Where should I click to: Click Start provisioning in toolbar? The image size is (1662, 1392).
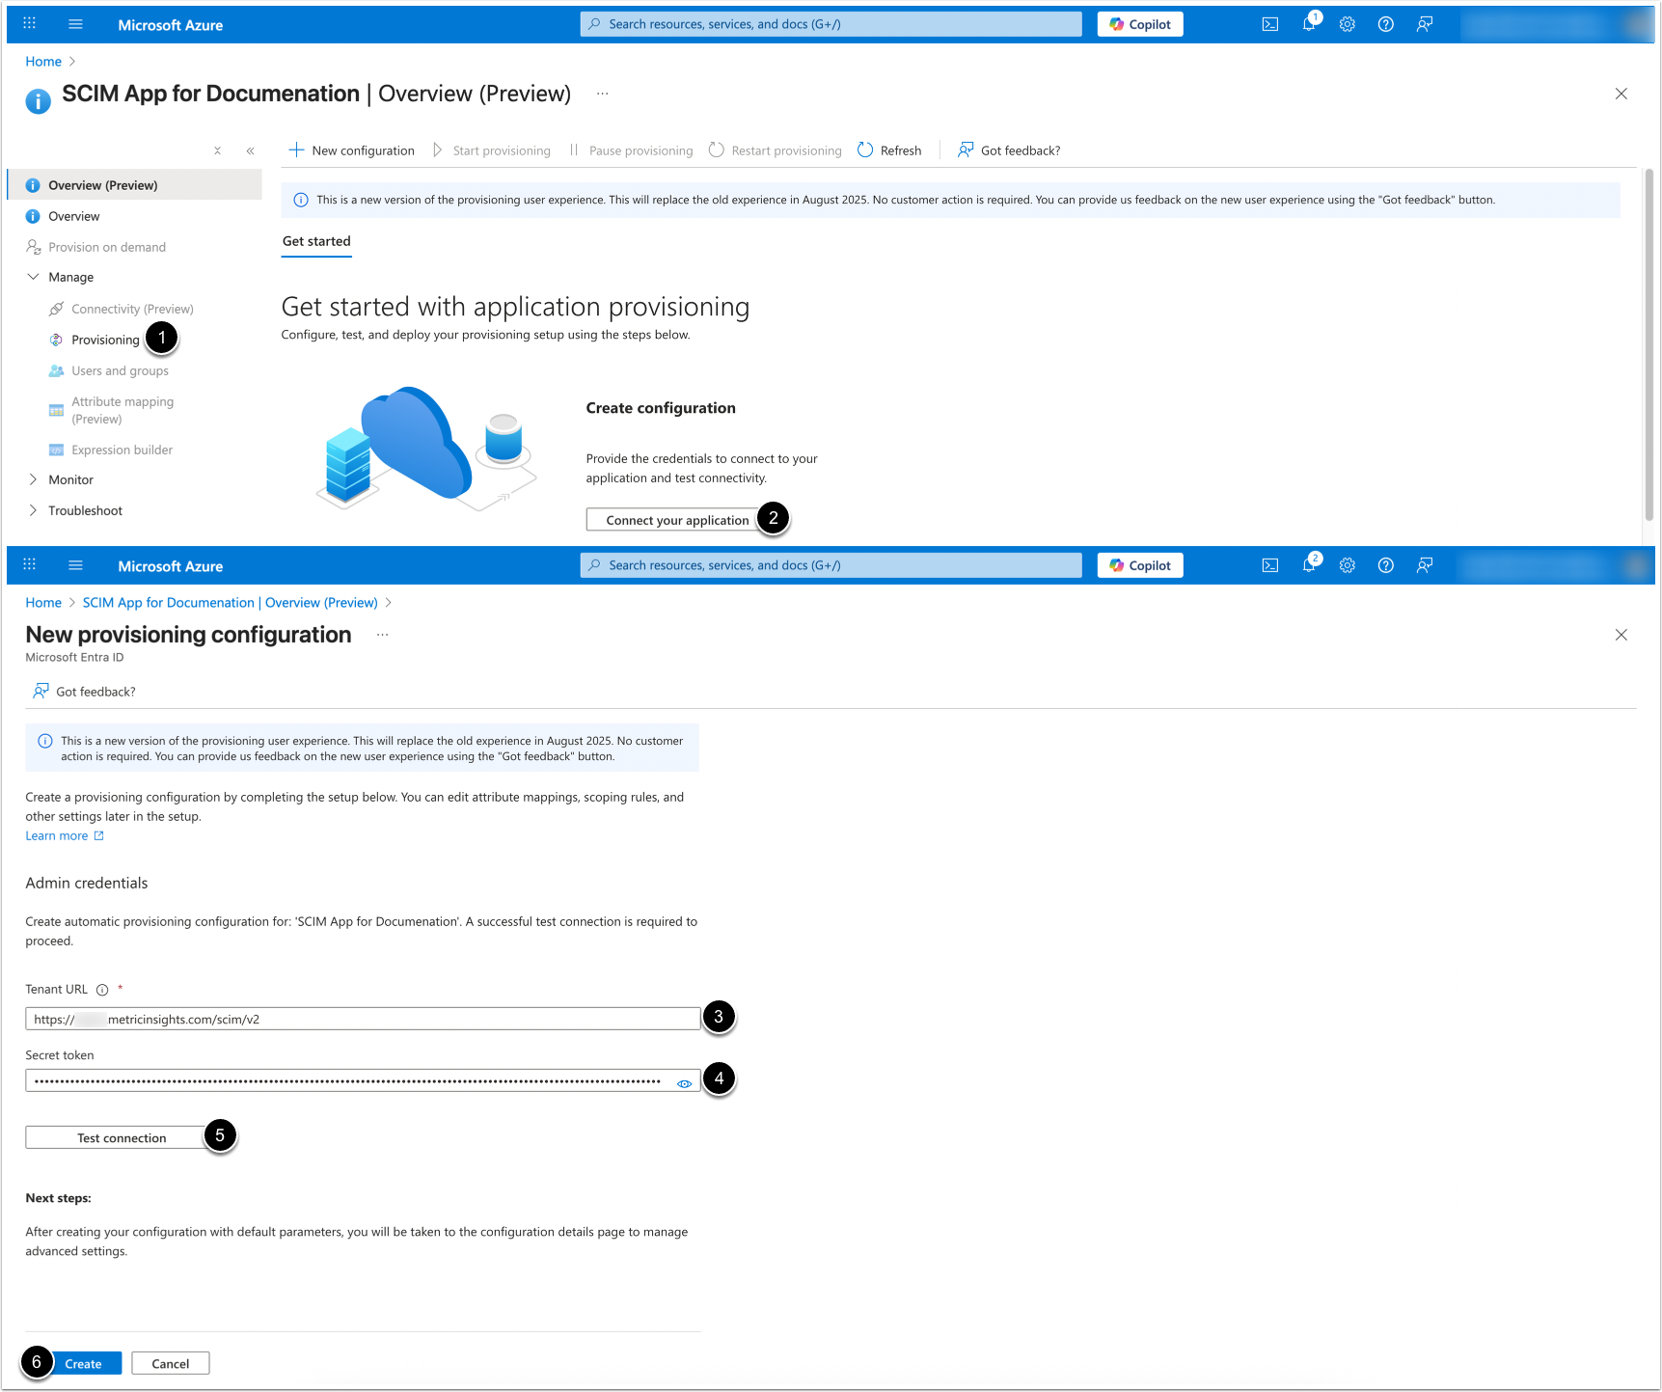492,150
